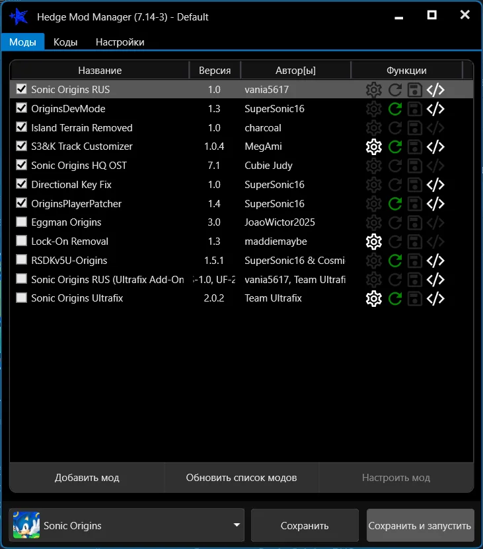The width and height of the screenshot is (483, 549).
Task: Enable the Lock-On Removal mod
Action: [21, 241]
